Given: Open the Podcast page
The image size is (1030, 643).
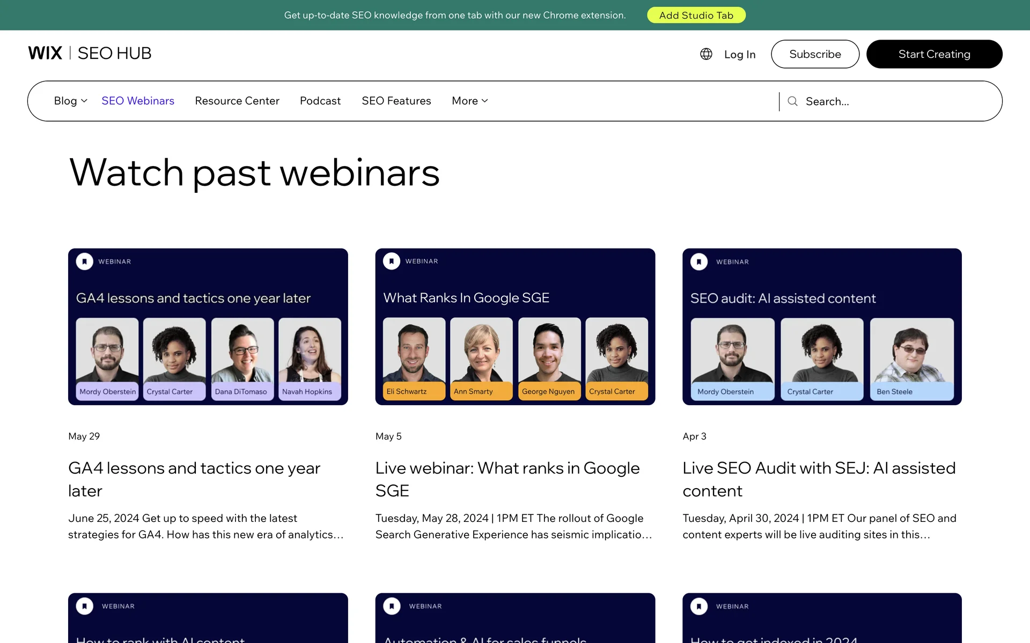Looking at the screenshot, I should (320, 101).
